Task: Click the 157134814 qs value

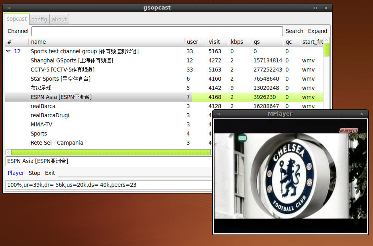Action: coord(268,60)
